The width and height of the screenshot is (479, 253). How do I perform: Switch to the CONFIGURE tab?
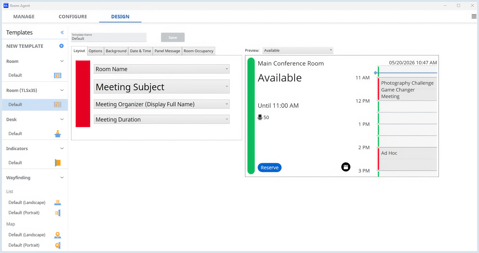click(73, 17)
